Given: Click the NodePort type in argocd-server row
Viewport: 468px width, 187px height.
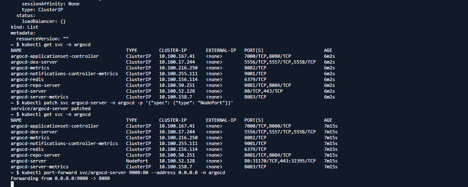Looking at the screenshot, I should (137, 161).
